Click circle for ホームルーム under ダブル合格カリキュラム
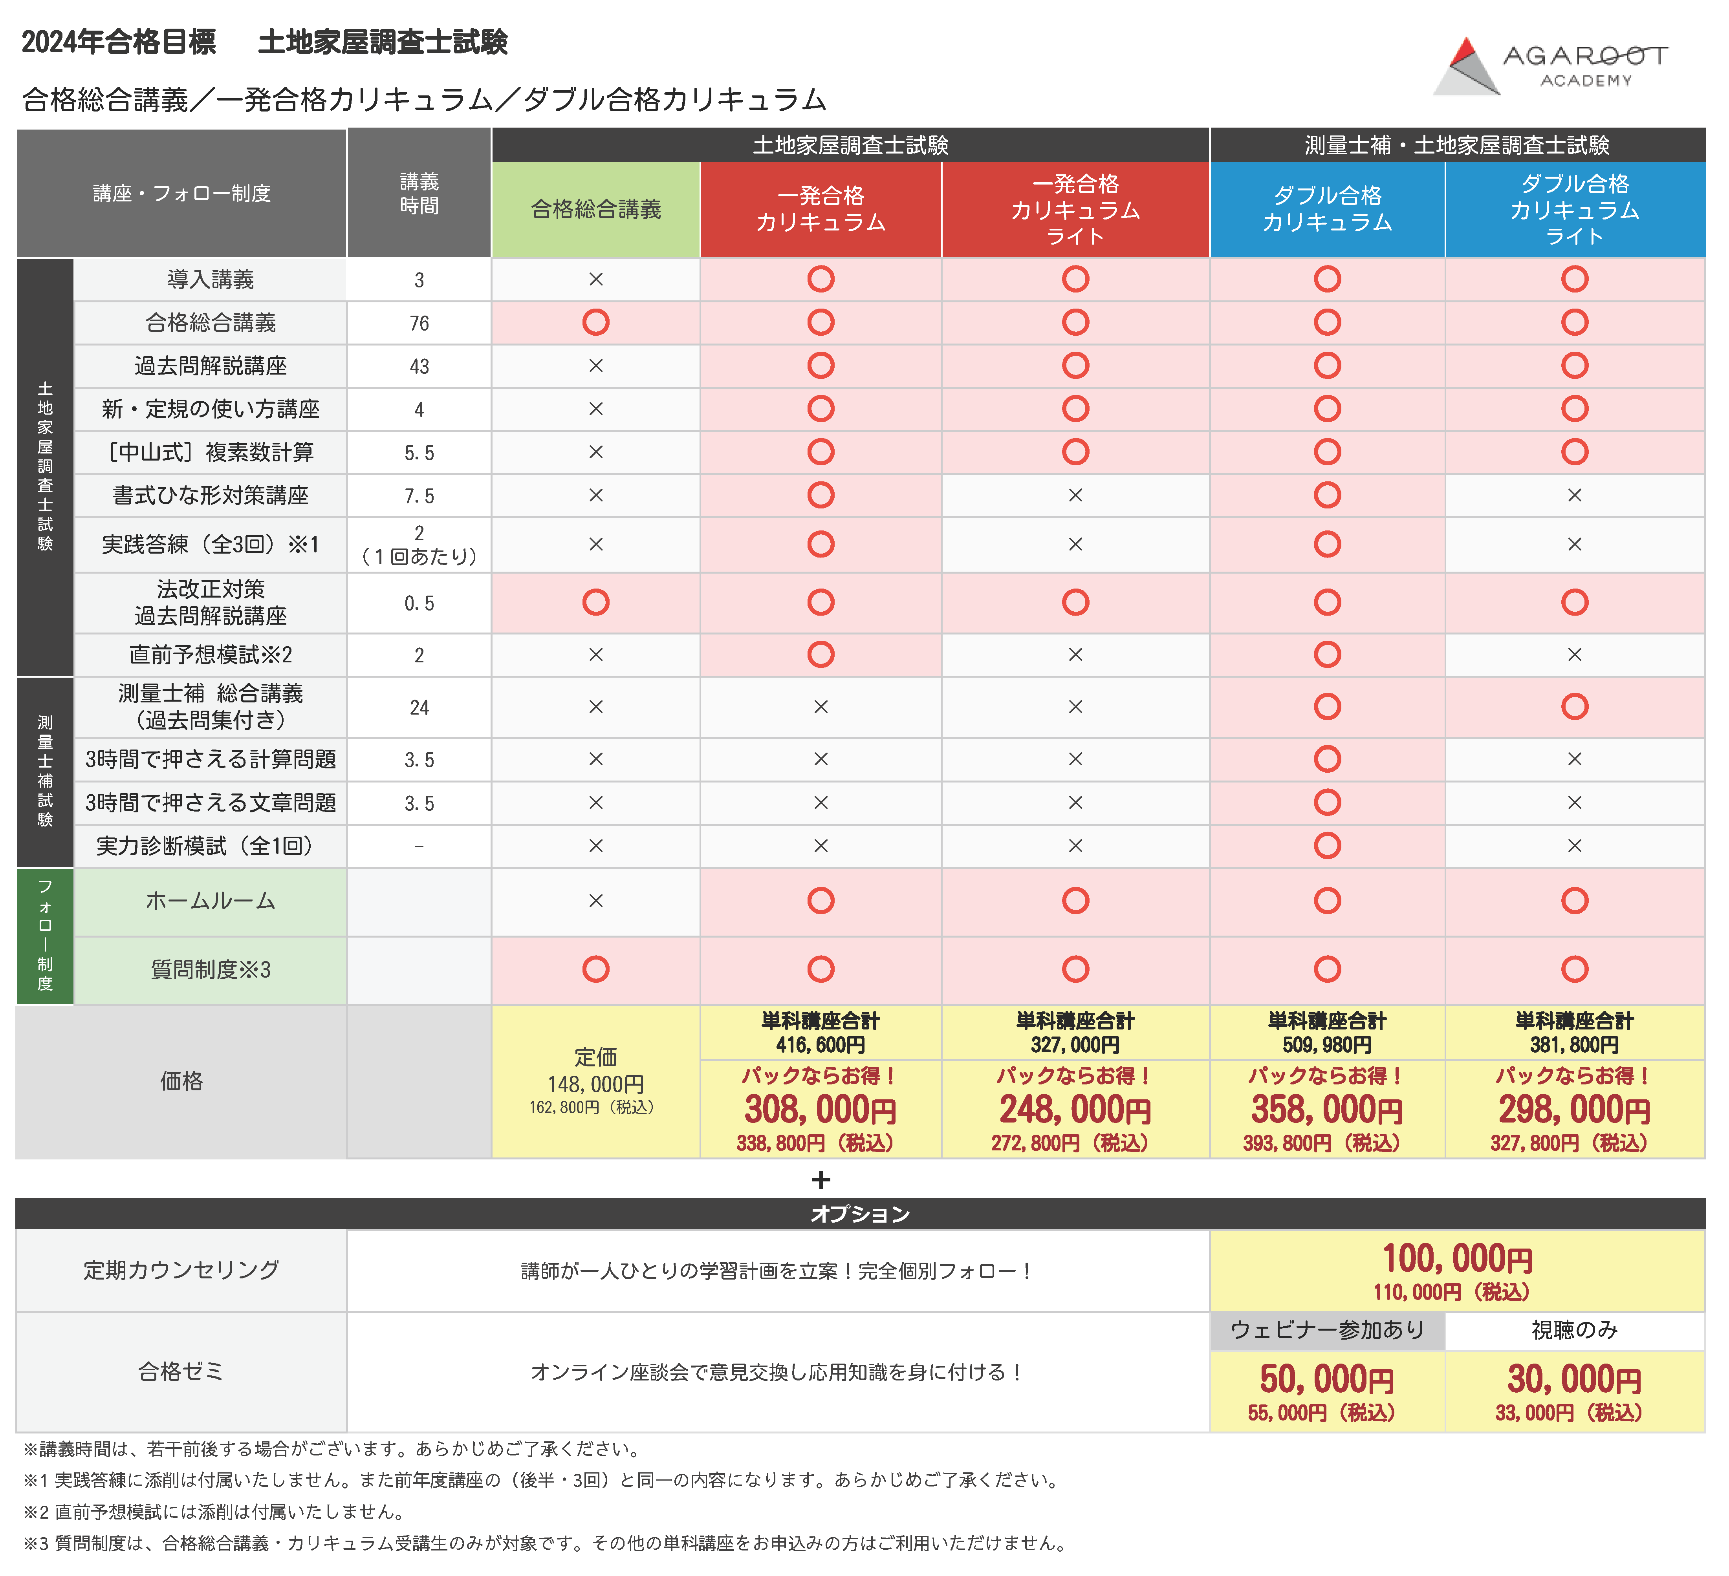 tap(1327, 900)
